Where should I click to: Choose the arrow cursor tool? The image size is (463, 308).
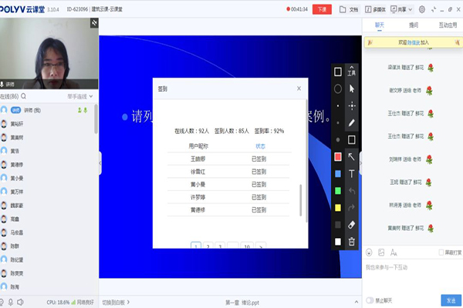pyautogui.click(x=352, y=89)
